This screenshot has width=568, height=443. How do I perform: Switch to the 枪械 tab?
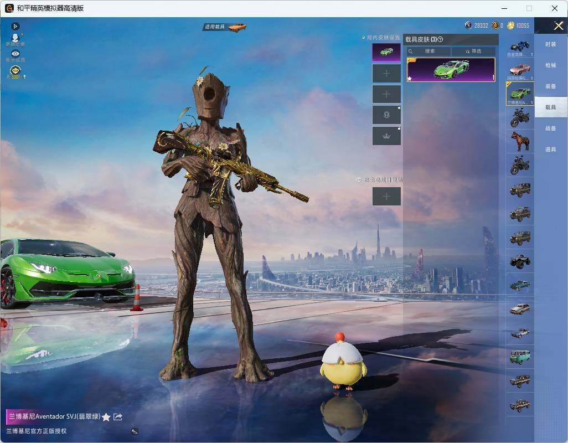pos(551,65)
